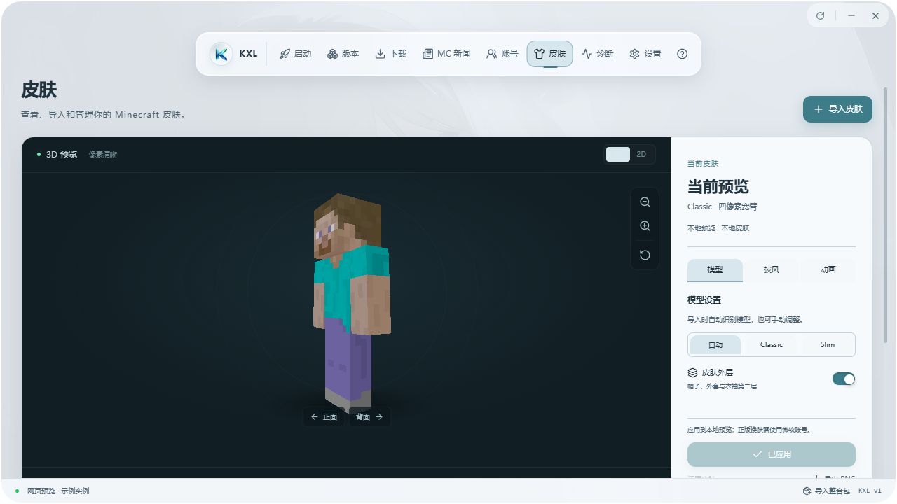The width and height of the screenshot is (897, 504).
Task: Go to the 版本 versions page
Action: pos(343,54)
